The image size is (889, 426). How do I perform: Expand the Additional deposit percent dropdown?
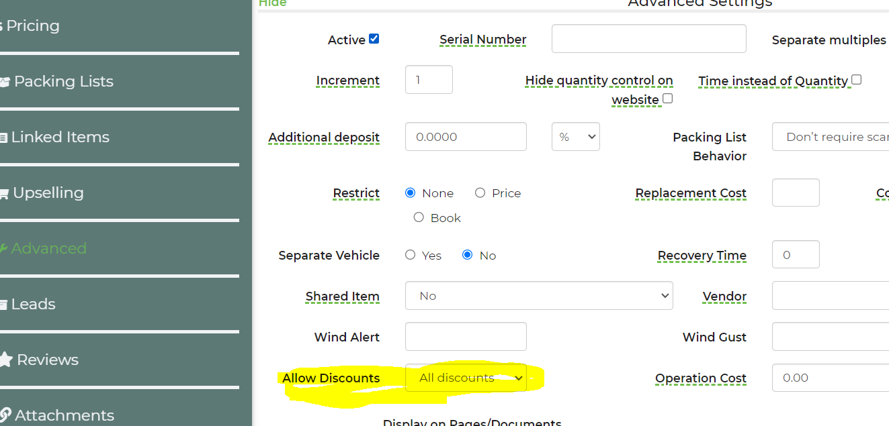(575, 137)
